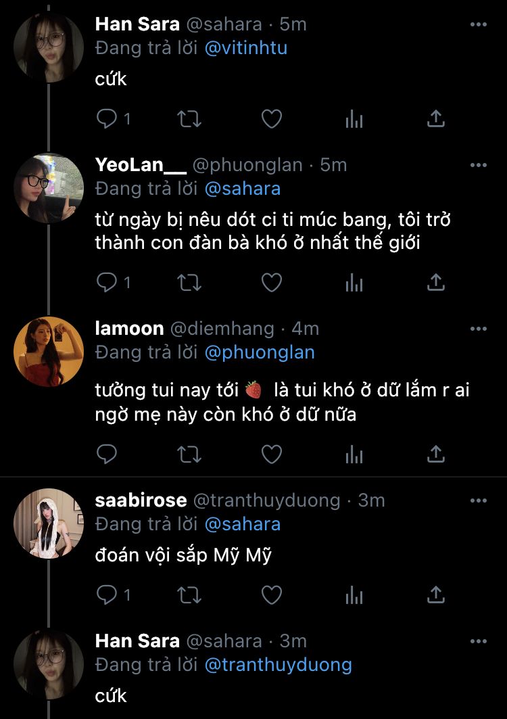Reply to saabirose's tweet
Viewport: 507px width, 719px height.
107,595
